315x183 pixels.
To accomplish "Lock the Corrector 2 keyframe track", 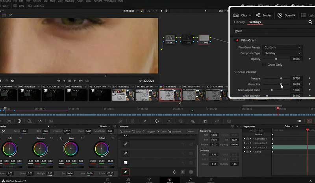I will (x=248, y=143).
